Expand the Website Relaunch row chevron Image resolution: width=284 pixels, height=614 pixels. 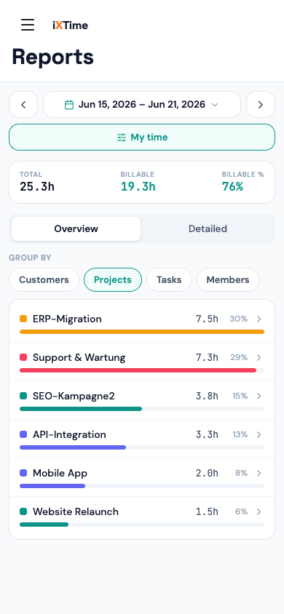click(259, 512)
